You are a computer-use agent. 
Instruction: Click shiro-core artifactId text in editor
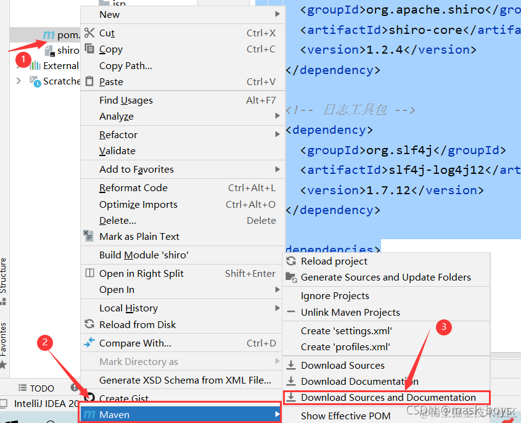[x=425, y=30]
